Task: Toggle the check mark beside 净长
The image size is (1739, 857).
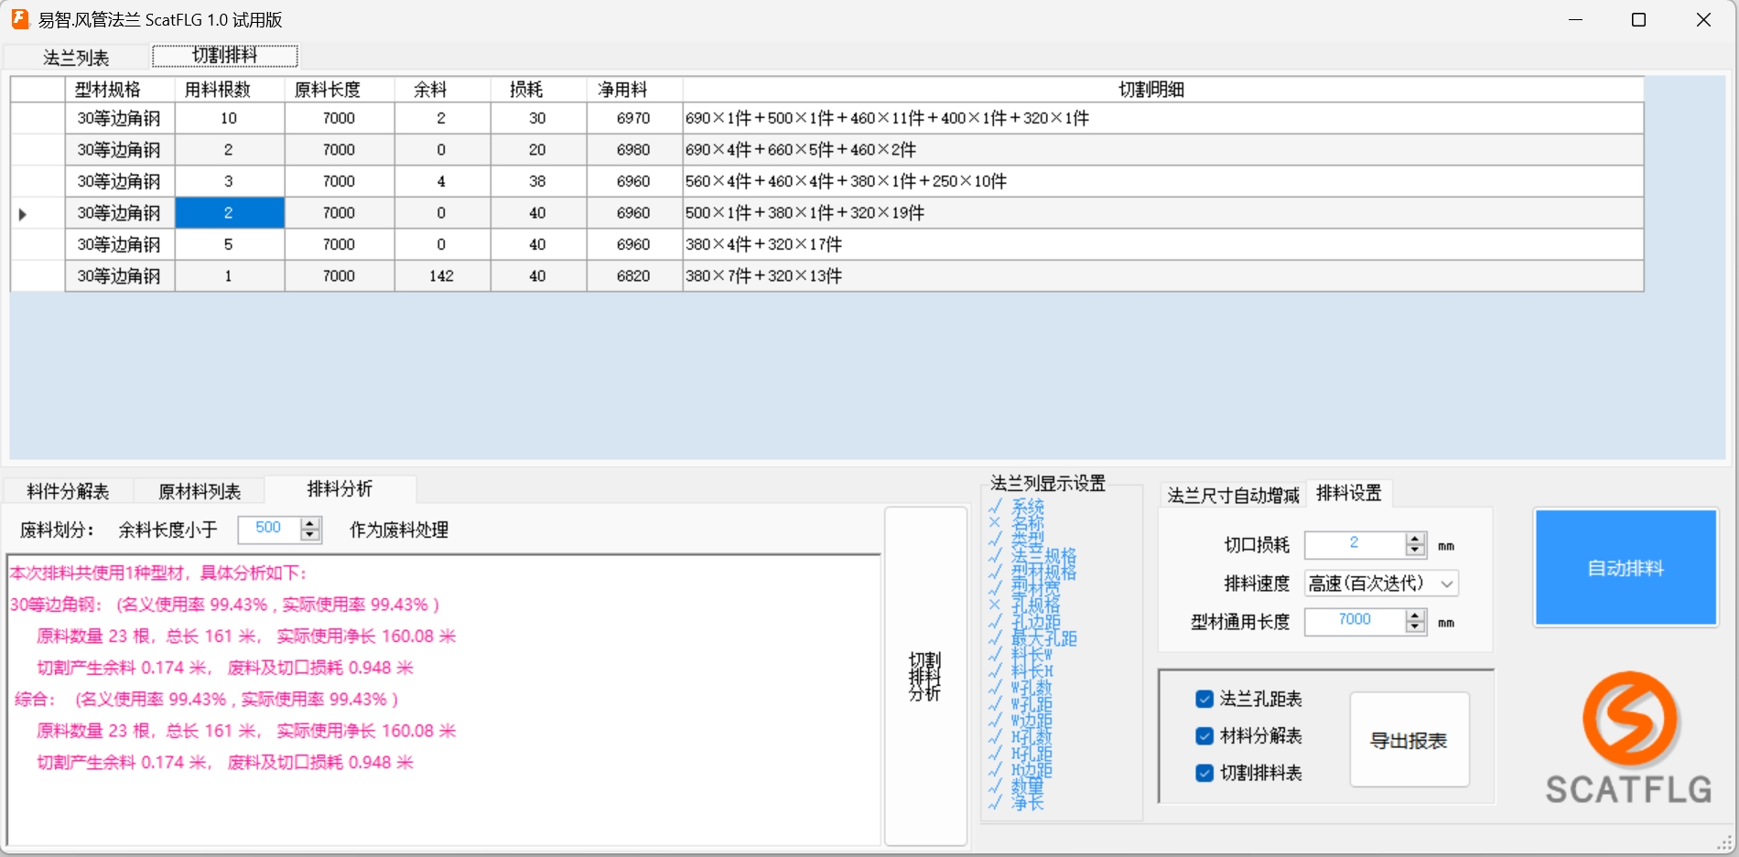Action: pyautogui.click(x=995, y=802)
